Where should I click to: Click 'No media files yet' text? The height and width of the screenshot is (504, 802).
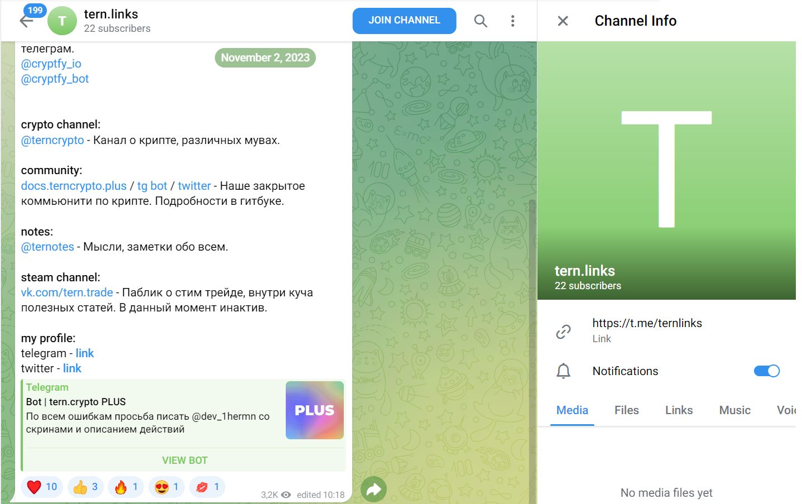[666, 493]
